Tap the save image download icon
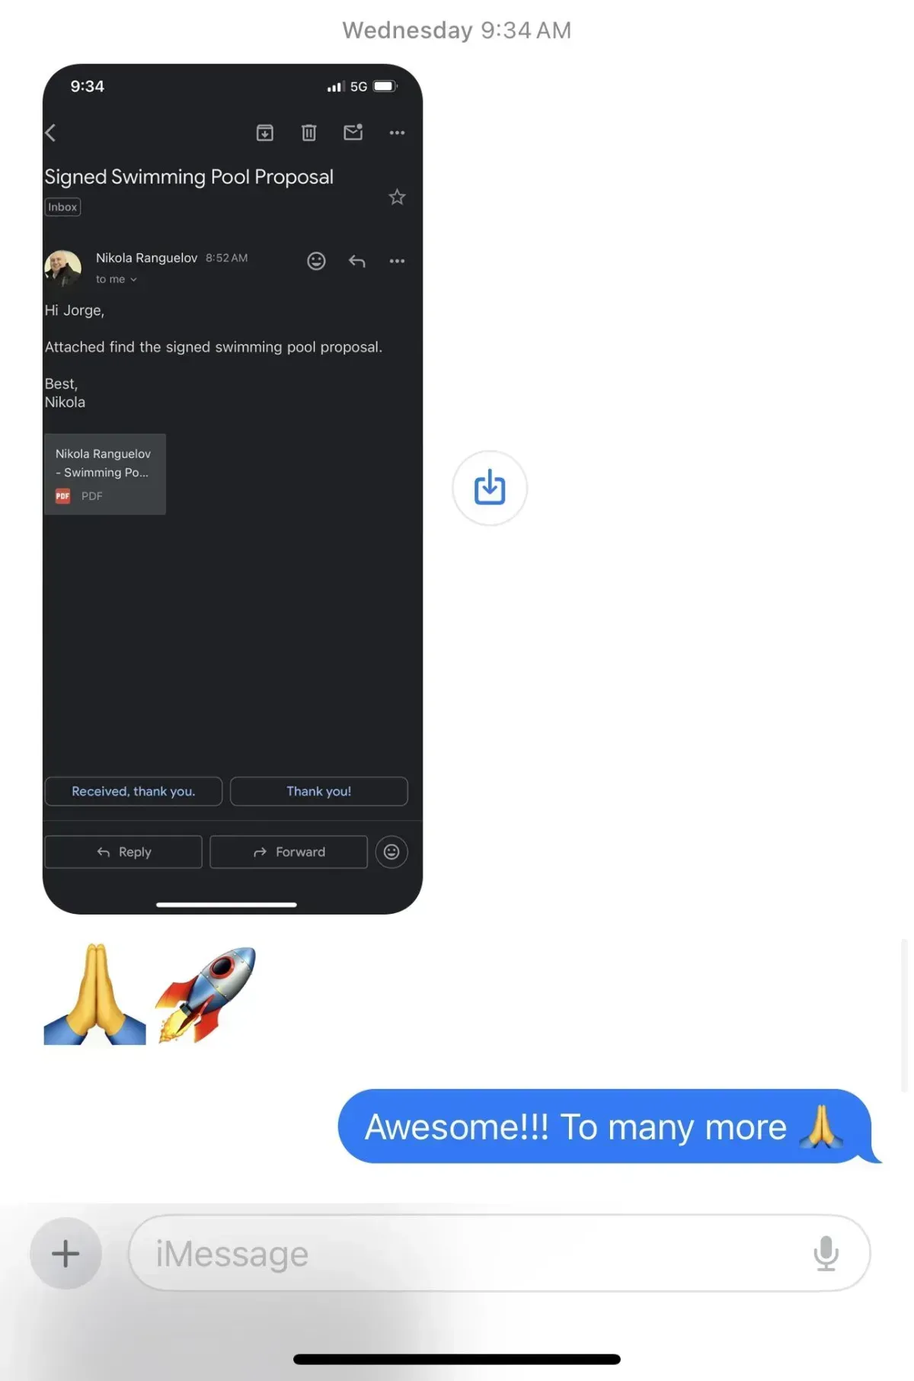 pyautogui.click(x=490, y=488)
